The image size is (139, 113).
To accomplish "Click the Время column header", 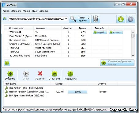I will [82, 28].
